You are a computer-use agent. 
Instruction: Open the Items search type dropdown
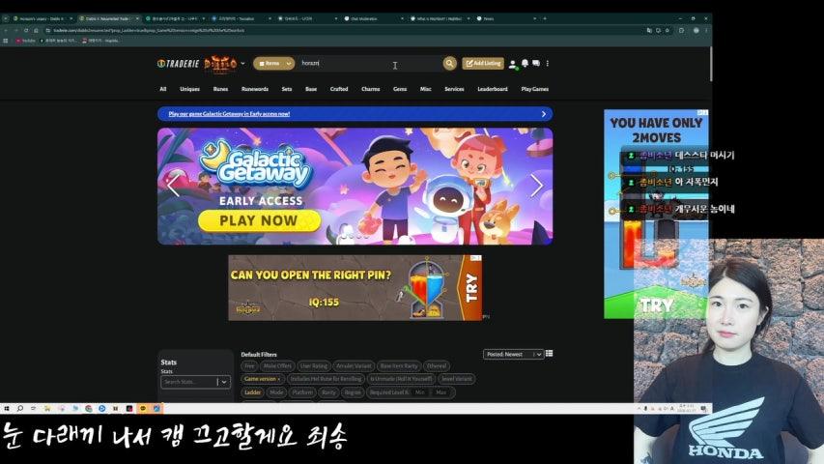click(273, 64)
